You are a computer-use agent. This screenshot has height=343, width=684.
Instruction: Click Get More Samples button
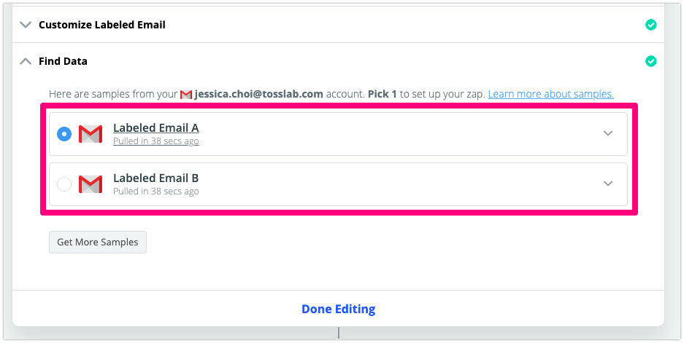[x=98, y=242]
